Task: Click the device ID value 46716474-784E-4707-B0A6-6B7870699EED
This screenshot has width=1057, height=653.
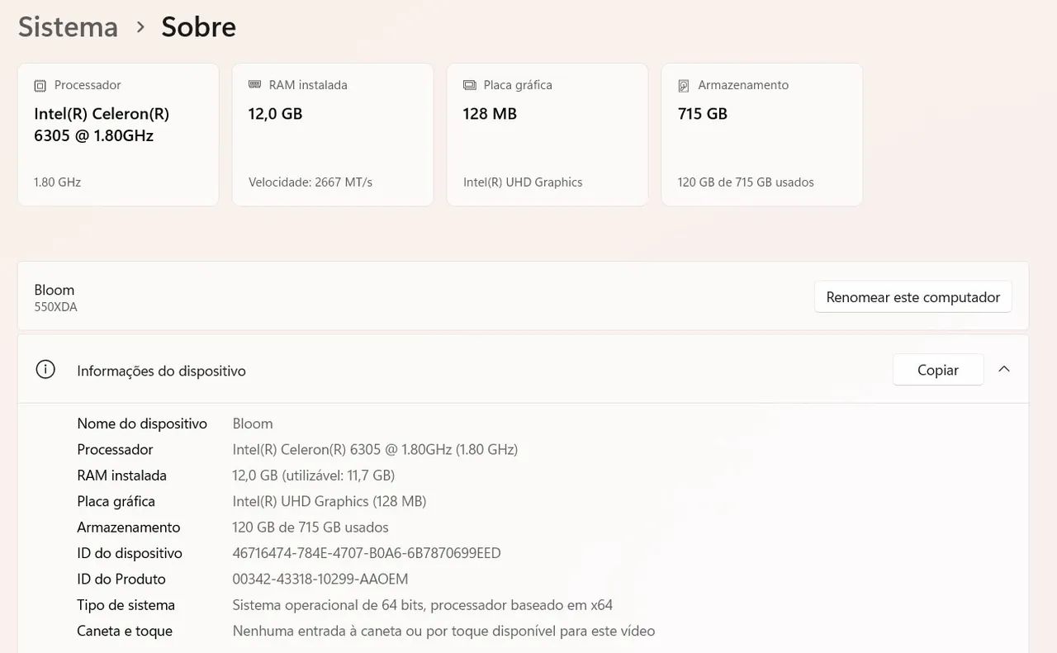Action: (x=367, y=553)
